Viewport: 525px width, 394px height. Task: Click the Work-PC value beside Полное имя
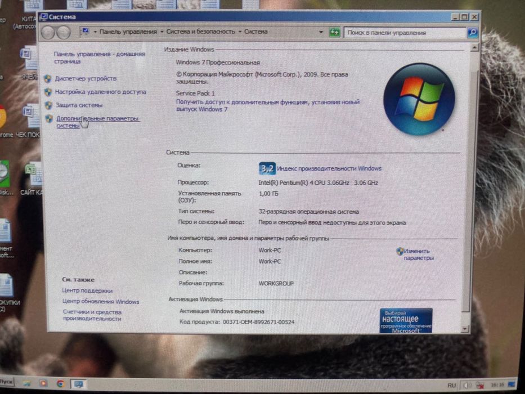click(x=270, y=261)
